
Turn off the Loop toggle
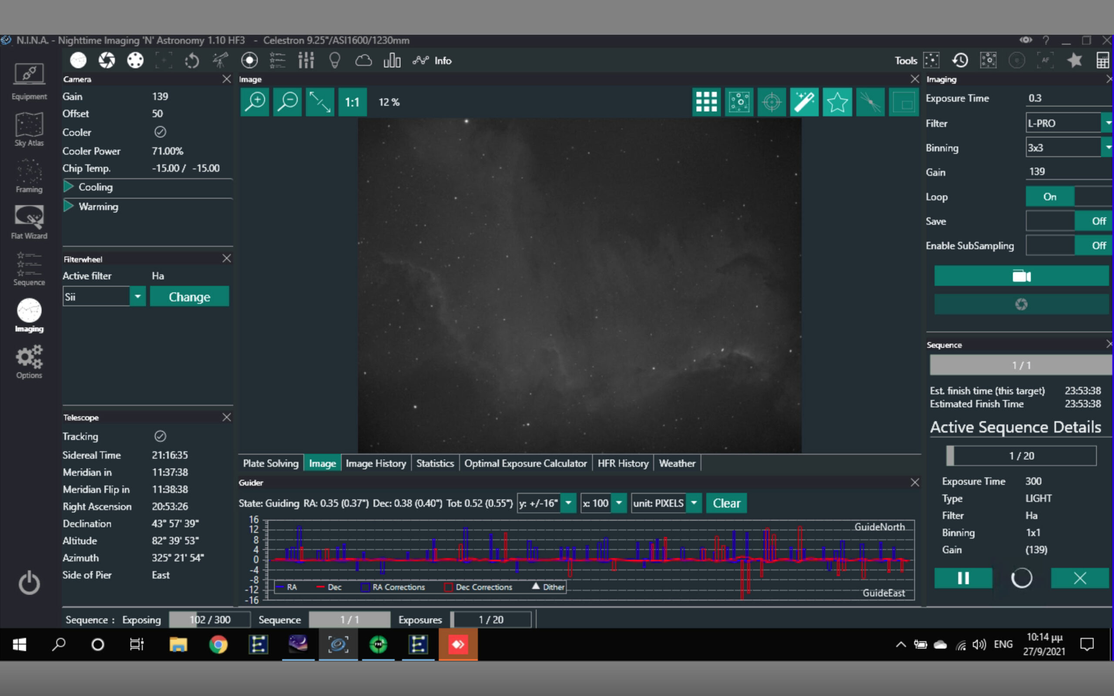(x=1068, y=197)
